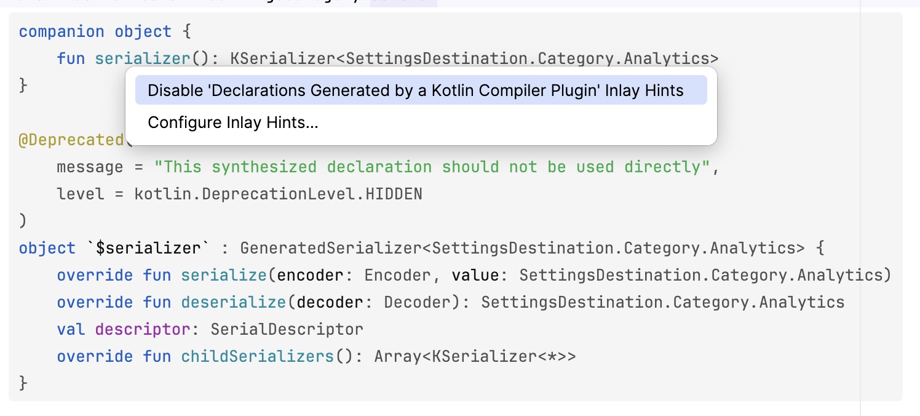Click the @Deprecated annotation
920x416 pixels.
[71, 140]
